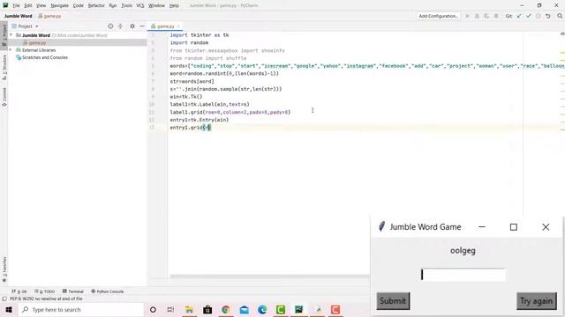Click code line with words list

point(367,66)
